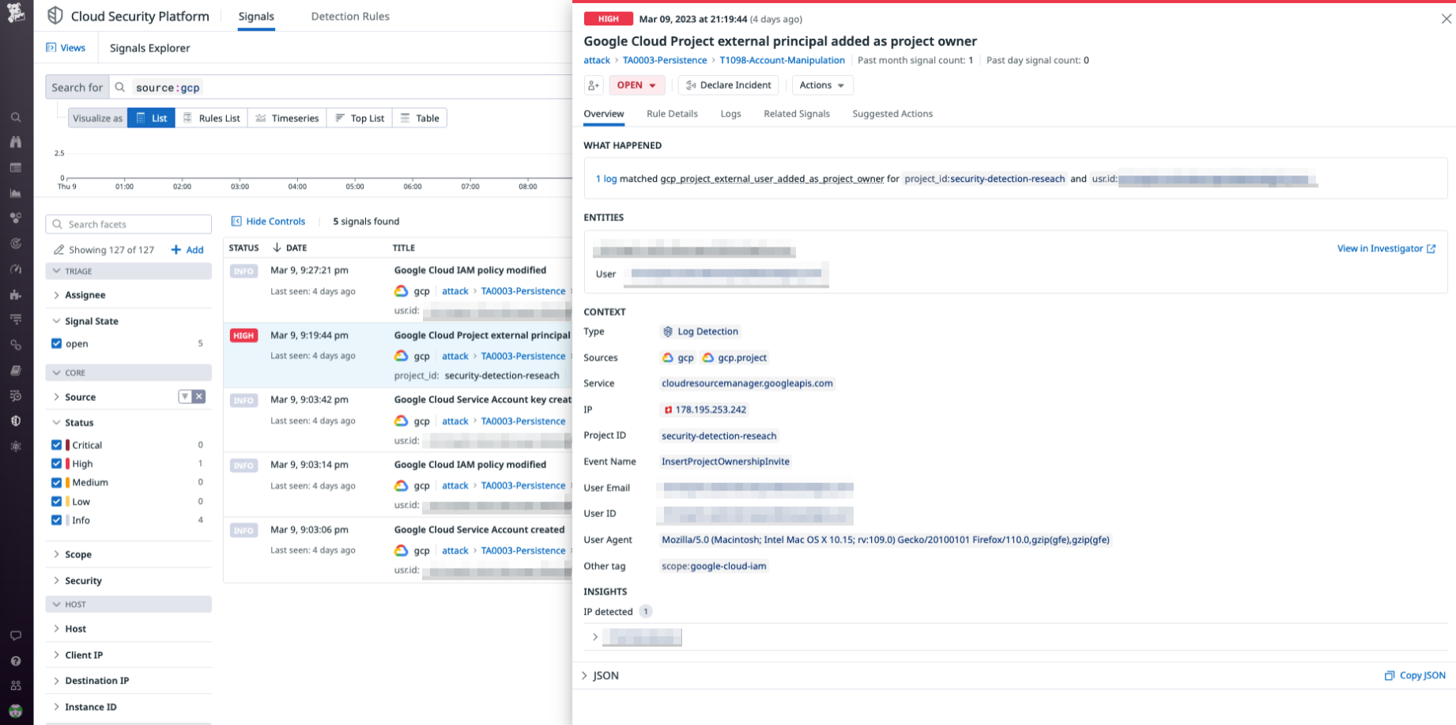Image resolution: width=1456 pixels, height=725 pixels.
Task: Click the Declare Incident button
Action: click(x=727, y=85)
